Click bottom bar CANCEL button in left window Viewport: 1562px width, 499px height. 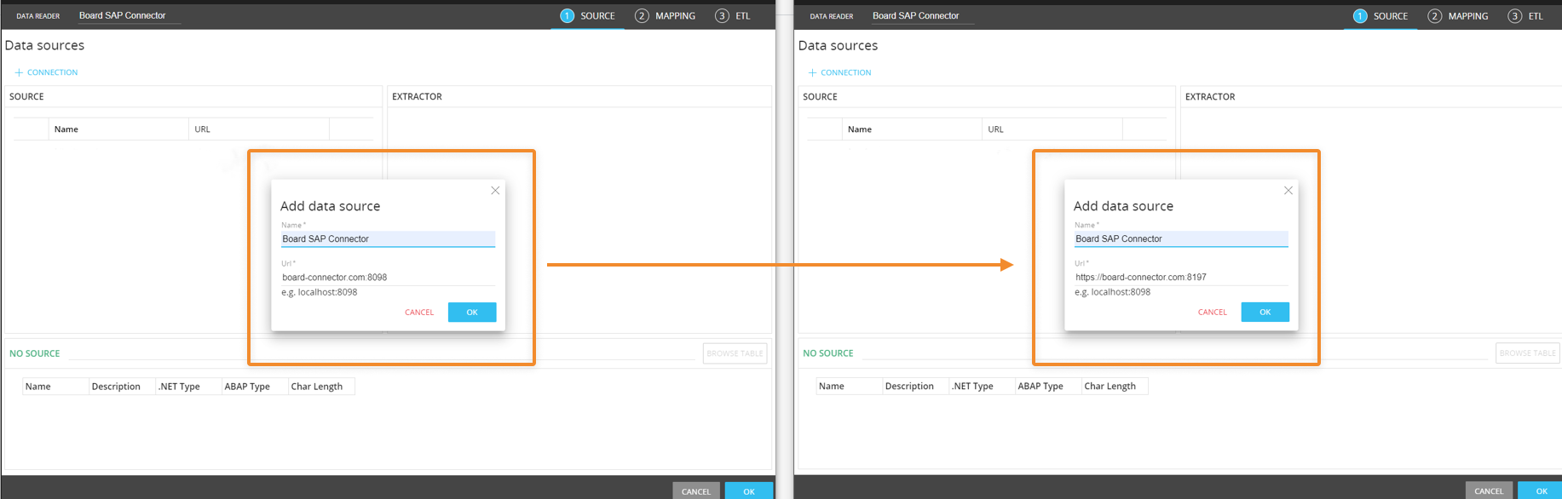tap(696, 491)
